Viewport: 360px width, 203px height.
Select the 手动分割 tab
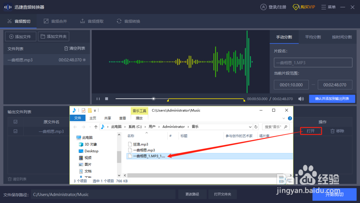(284, 37)
